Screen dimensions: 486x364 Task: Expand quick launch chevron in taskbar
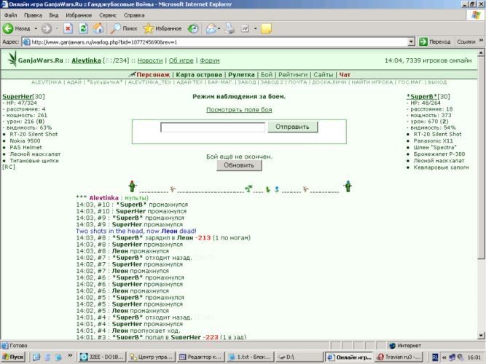tap(70, 356)
